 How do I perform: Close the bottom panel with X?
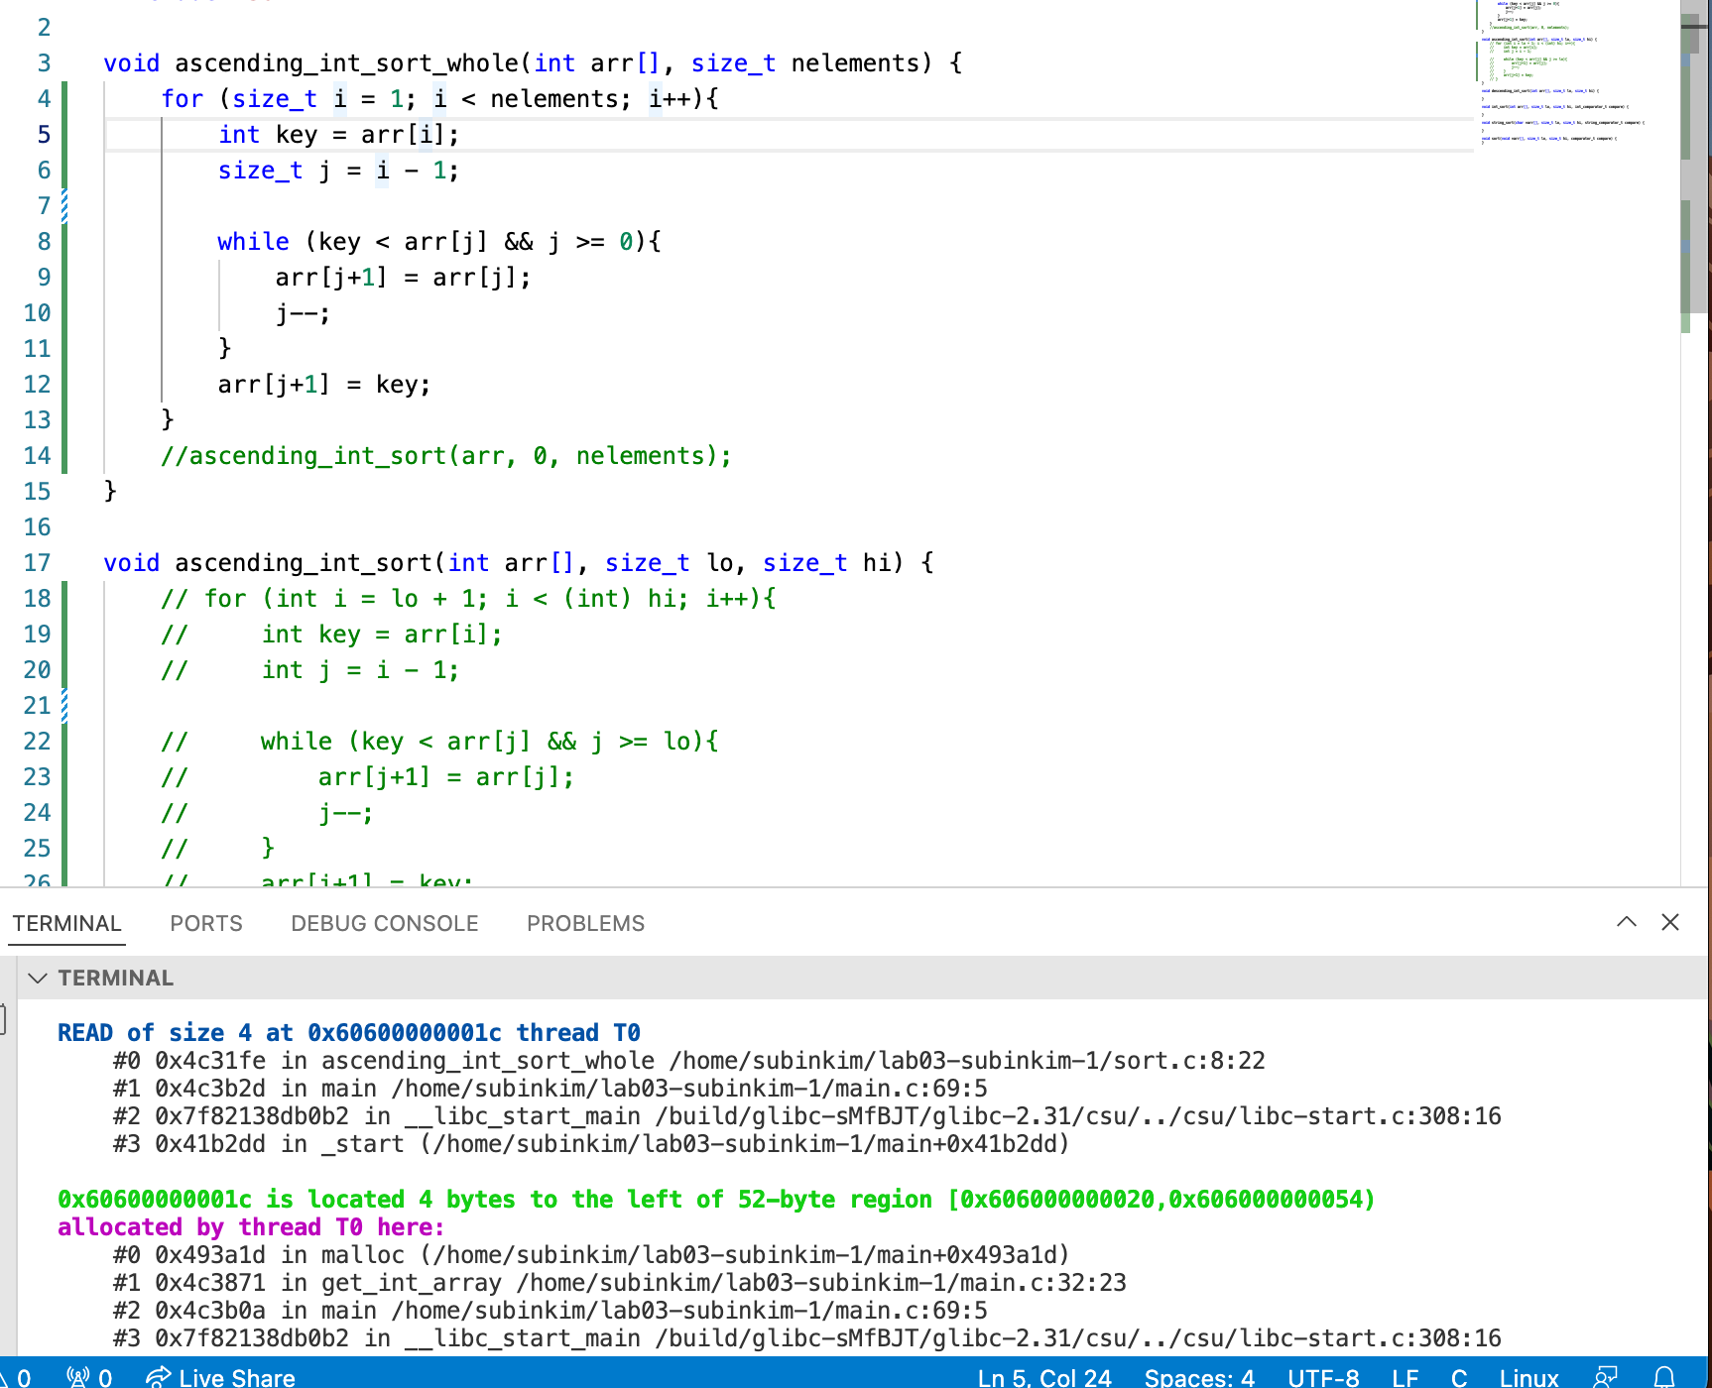[x=1670, y=922]
